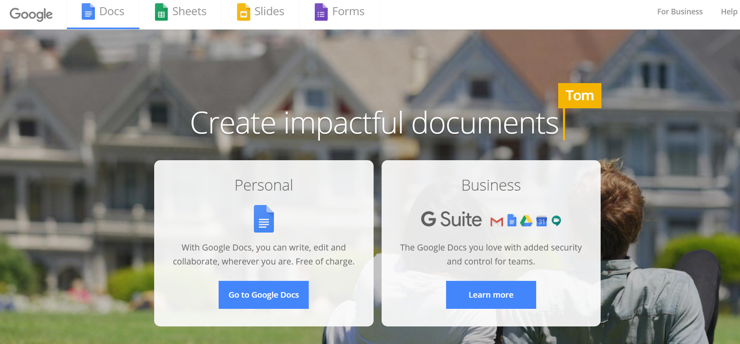Click the Business heading
Viewport: 740px width, 344px height.
click(491, 185)
